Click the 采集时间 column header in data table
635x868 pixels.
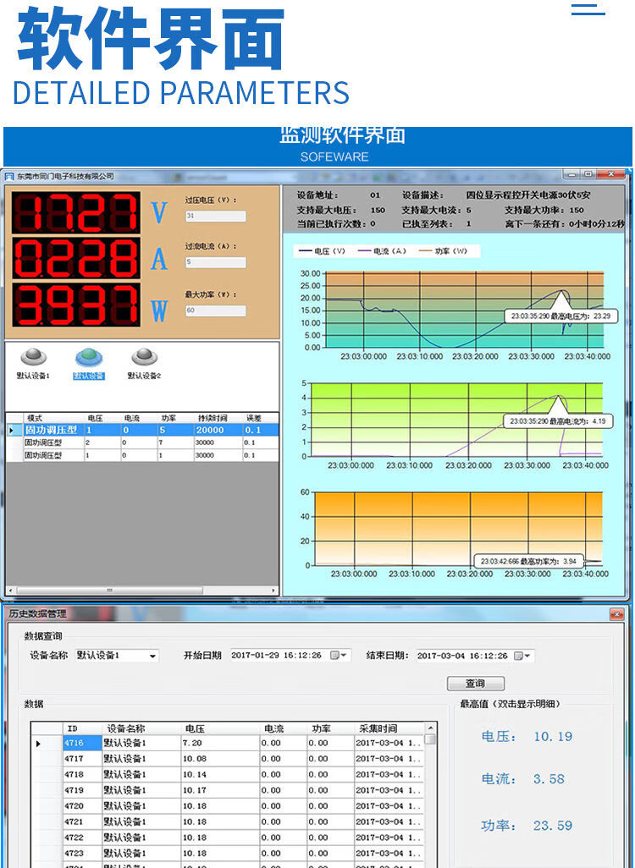[x=378, y=728]
